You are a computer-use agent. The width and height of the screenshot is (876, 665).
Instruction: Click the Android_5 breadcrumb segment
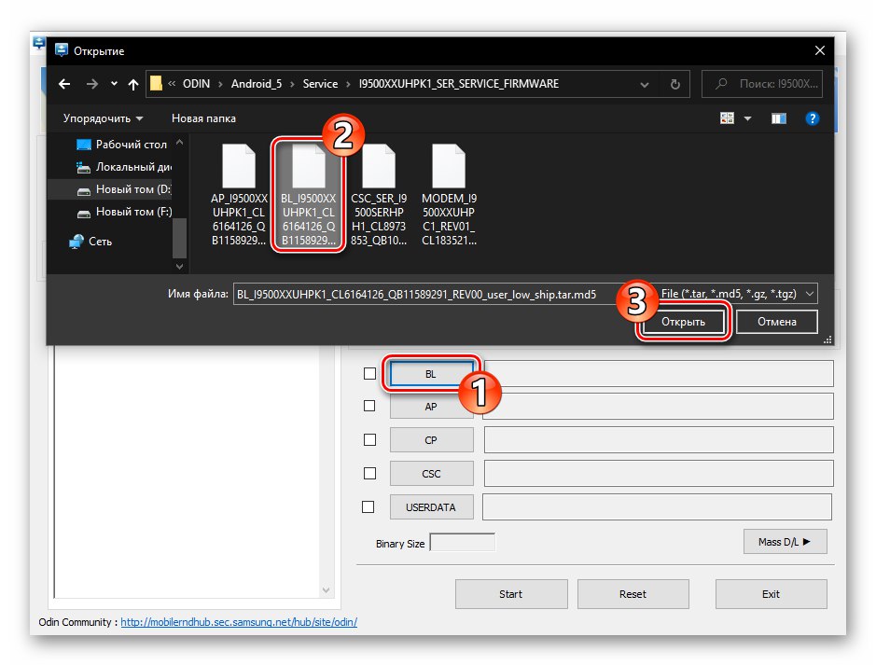[x=257, y=84]
